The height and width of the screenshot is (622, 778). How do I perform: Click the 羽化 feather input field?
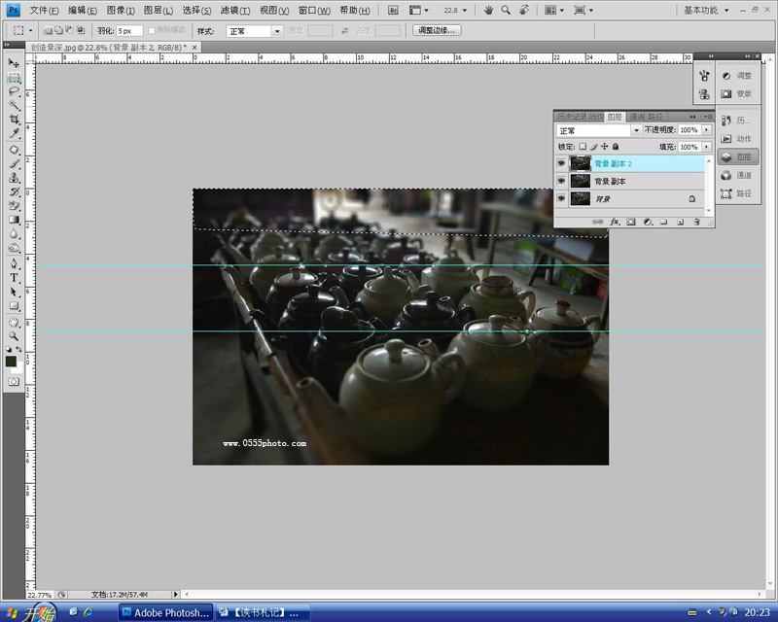pyautogui.click(x=129, y=31)
